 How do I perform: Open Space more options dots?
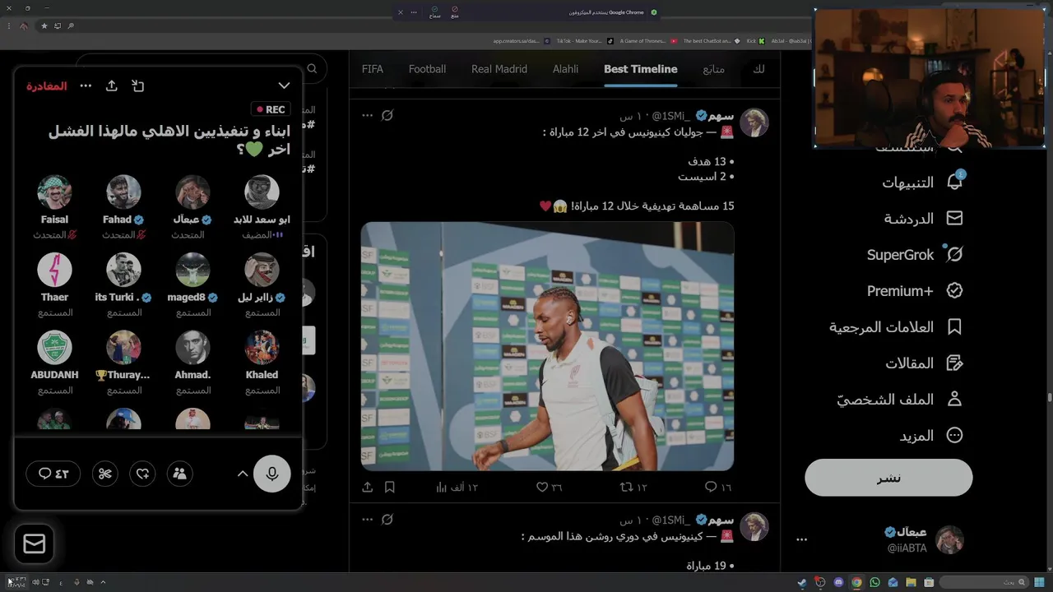86,86
